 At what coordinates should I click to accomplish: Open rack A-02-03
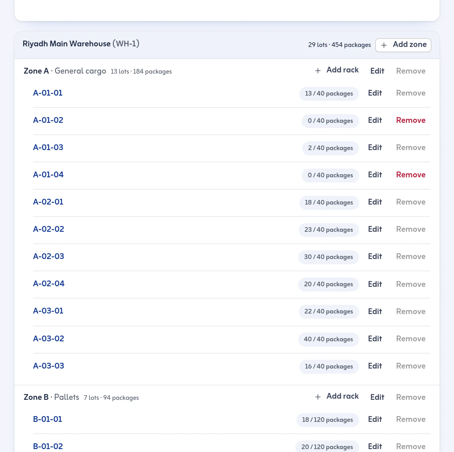49,256
